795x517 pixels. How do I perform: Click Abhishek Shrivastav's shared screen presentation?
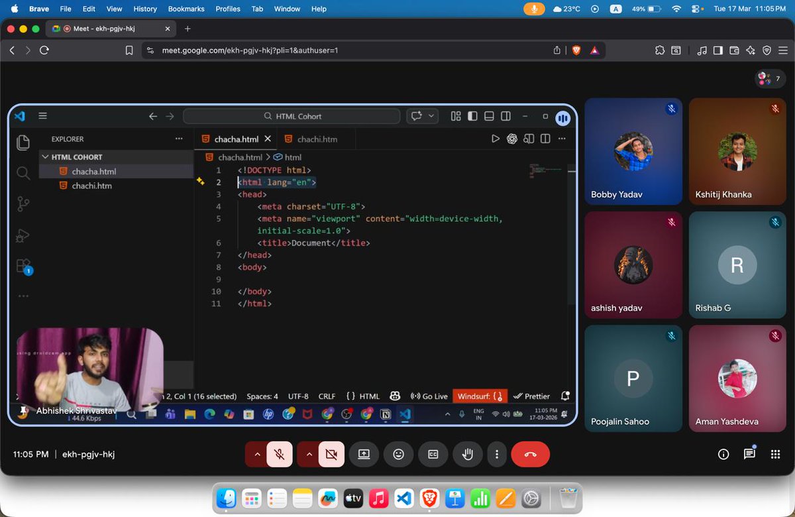click(292, 264)
